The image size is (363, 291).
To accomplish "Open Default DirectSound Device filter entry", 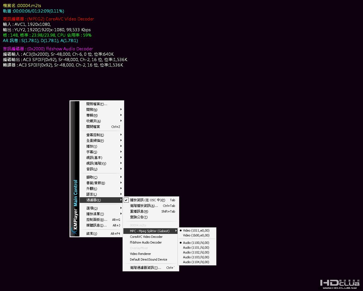I will click(x=151, y=259).
